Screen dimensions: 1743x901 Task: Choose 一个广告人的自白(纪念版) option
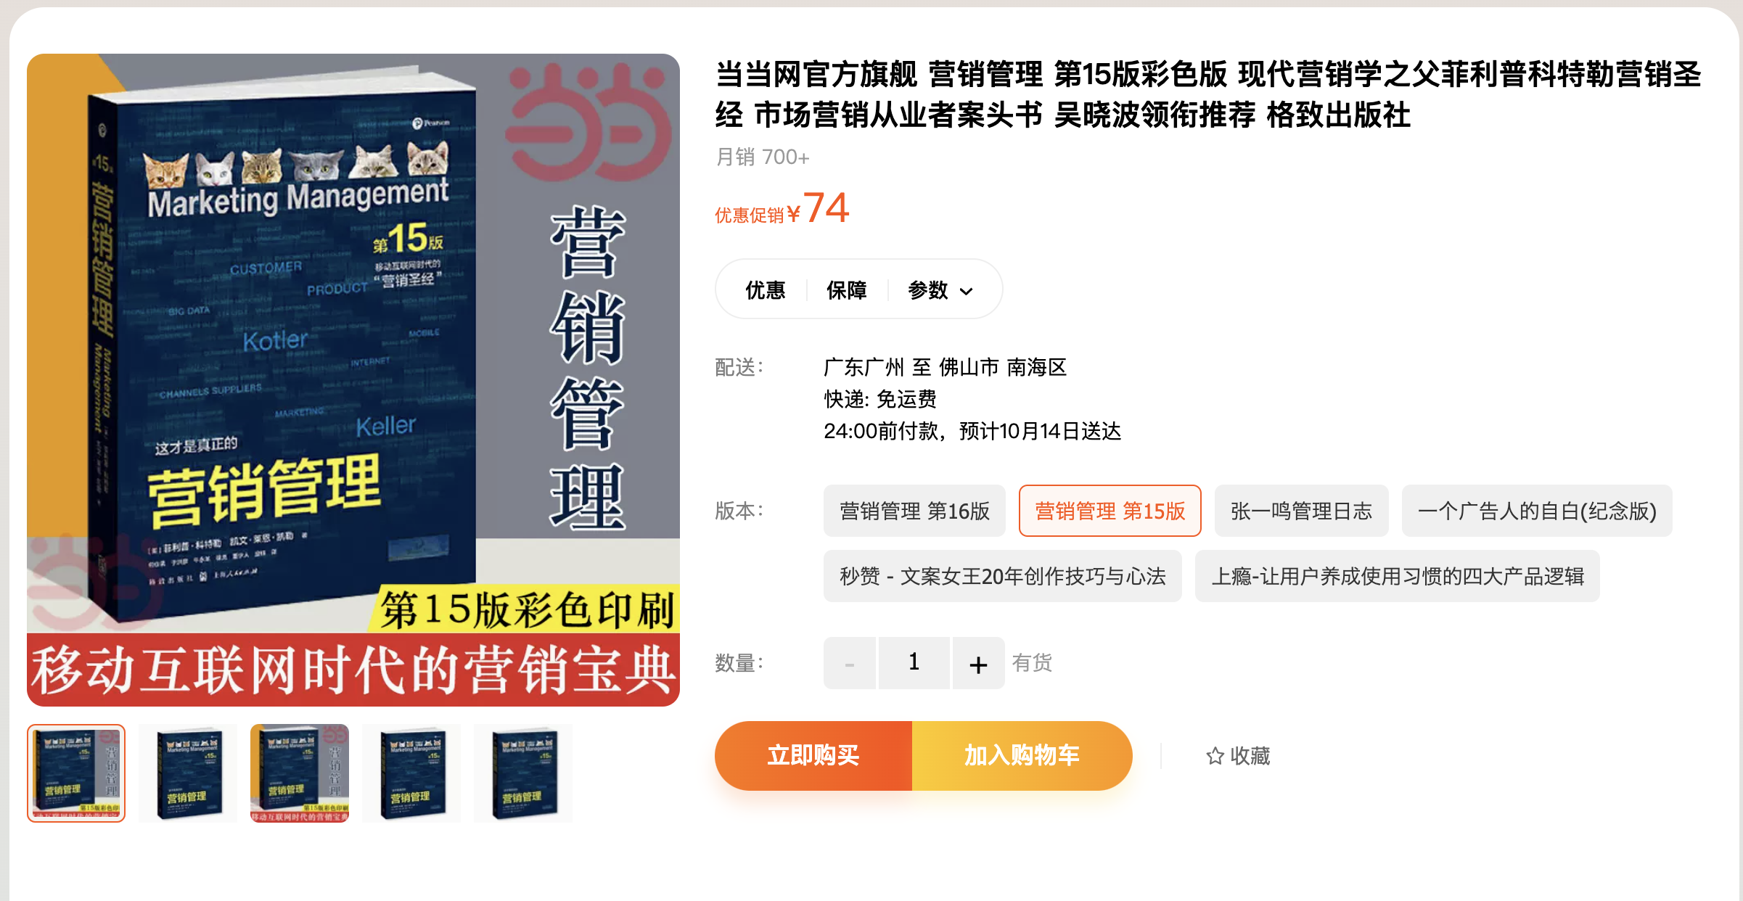1537,511
